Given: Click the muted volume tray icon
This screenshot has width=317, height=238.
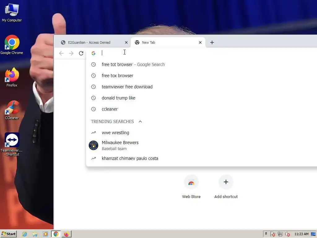Looking at the screenshot, I should (287, 234).
